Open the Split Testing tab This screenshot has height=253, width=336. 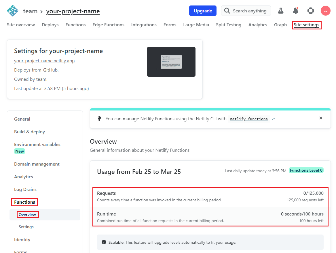[x=229, y=25]
